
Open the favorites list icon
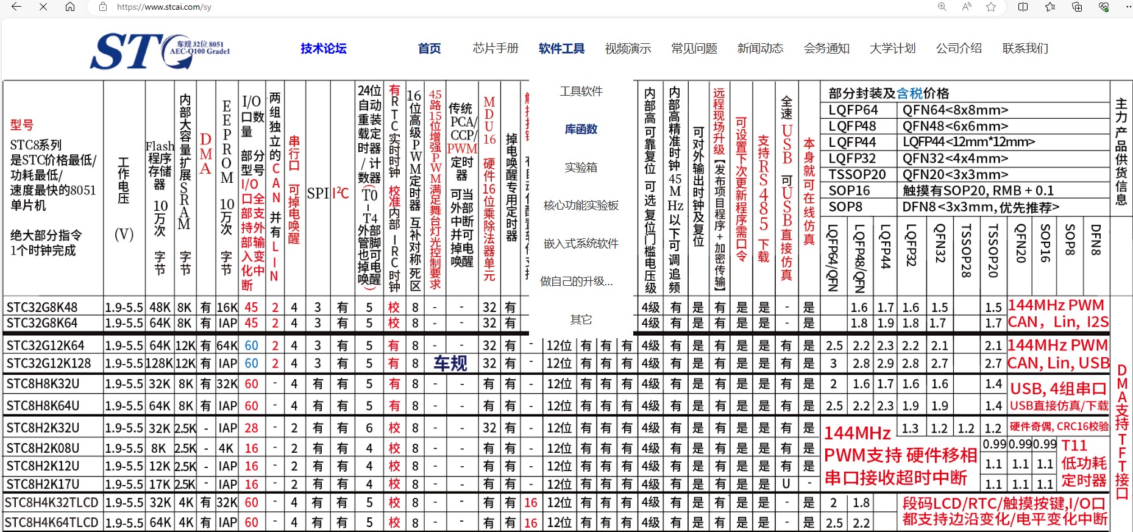click(1050, 7)
